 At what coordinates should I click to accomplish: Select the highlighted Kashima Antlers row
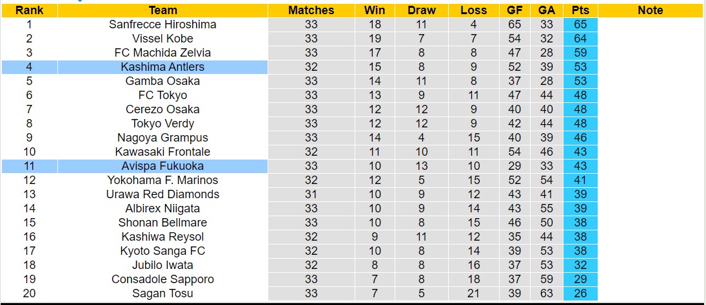point(162,67)
